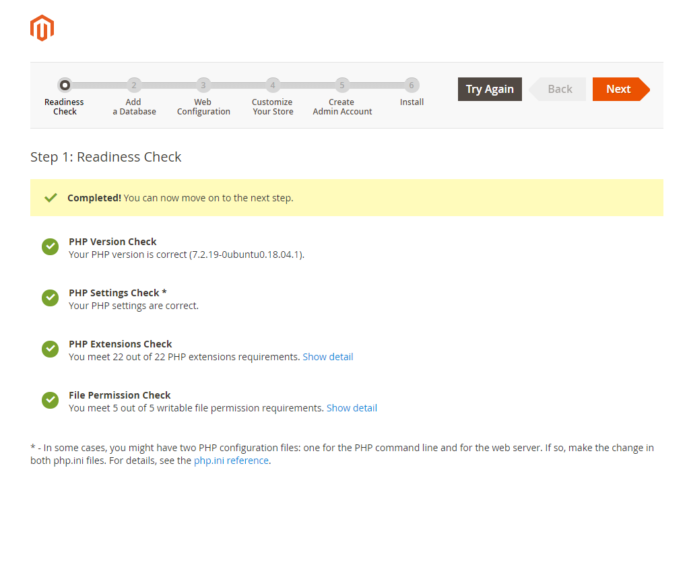687x573 pixels.
Task: Open the php.ini reference link
Action: coord(231,461)
